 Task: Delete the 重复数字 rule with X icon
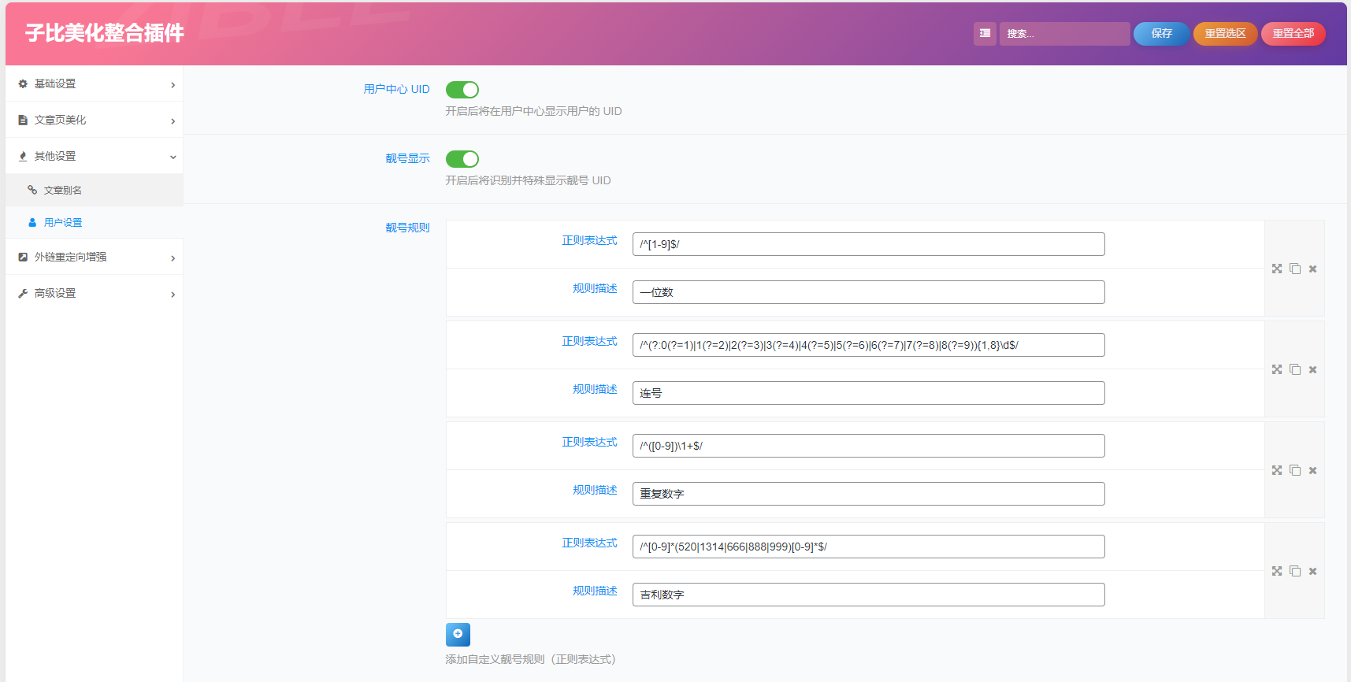tap(1312, 470)
